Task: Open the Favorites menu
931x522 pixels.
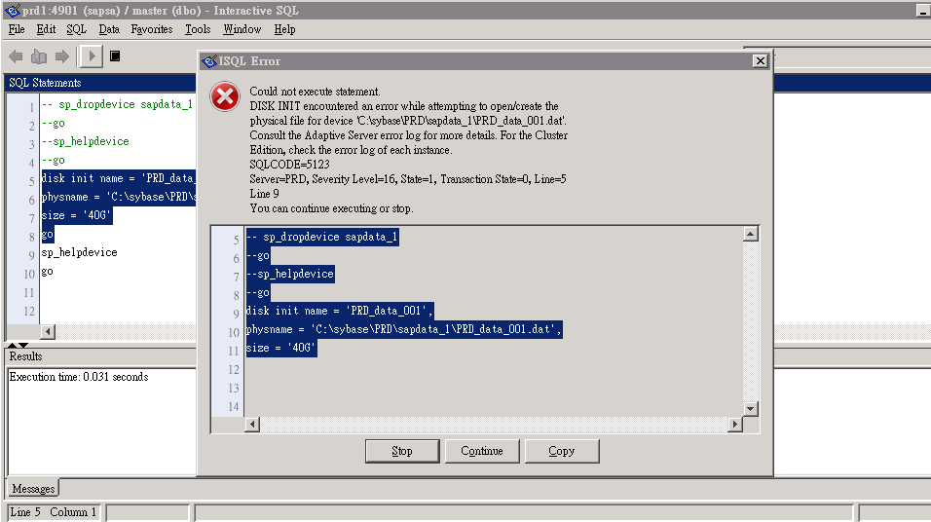Action: [x=152, y=29]
